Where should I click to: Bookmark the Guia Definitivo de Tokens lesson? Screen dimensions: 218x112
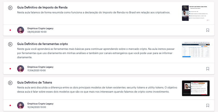(208, 105)
